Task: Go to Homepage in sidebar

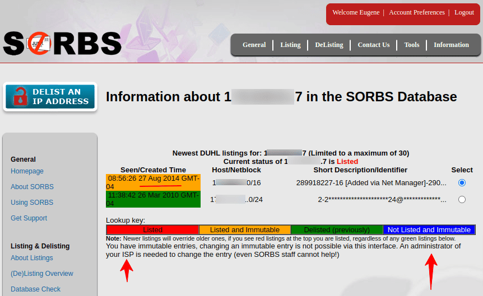Action: point(27,171)
